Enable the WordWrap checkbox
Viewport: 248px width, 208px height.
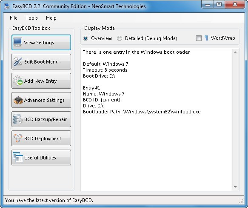click(x=199, y=38)
